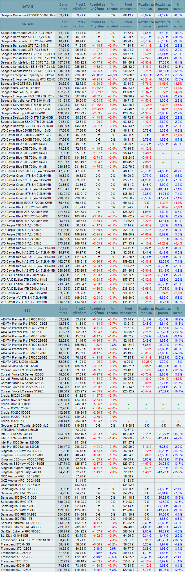Click the 275,28 € price of WD Purple 6TB
Screen dimensions: 185x572
point(63,243)
